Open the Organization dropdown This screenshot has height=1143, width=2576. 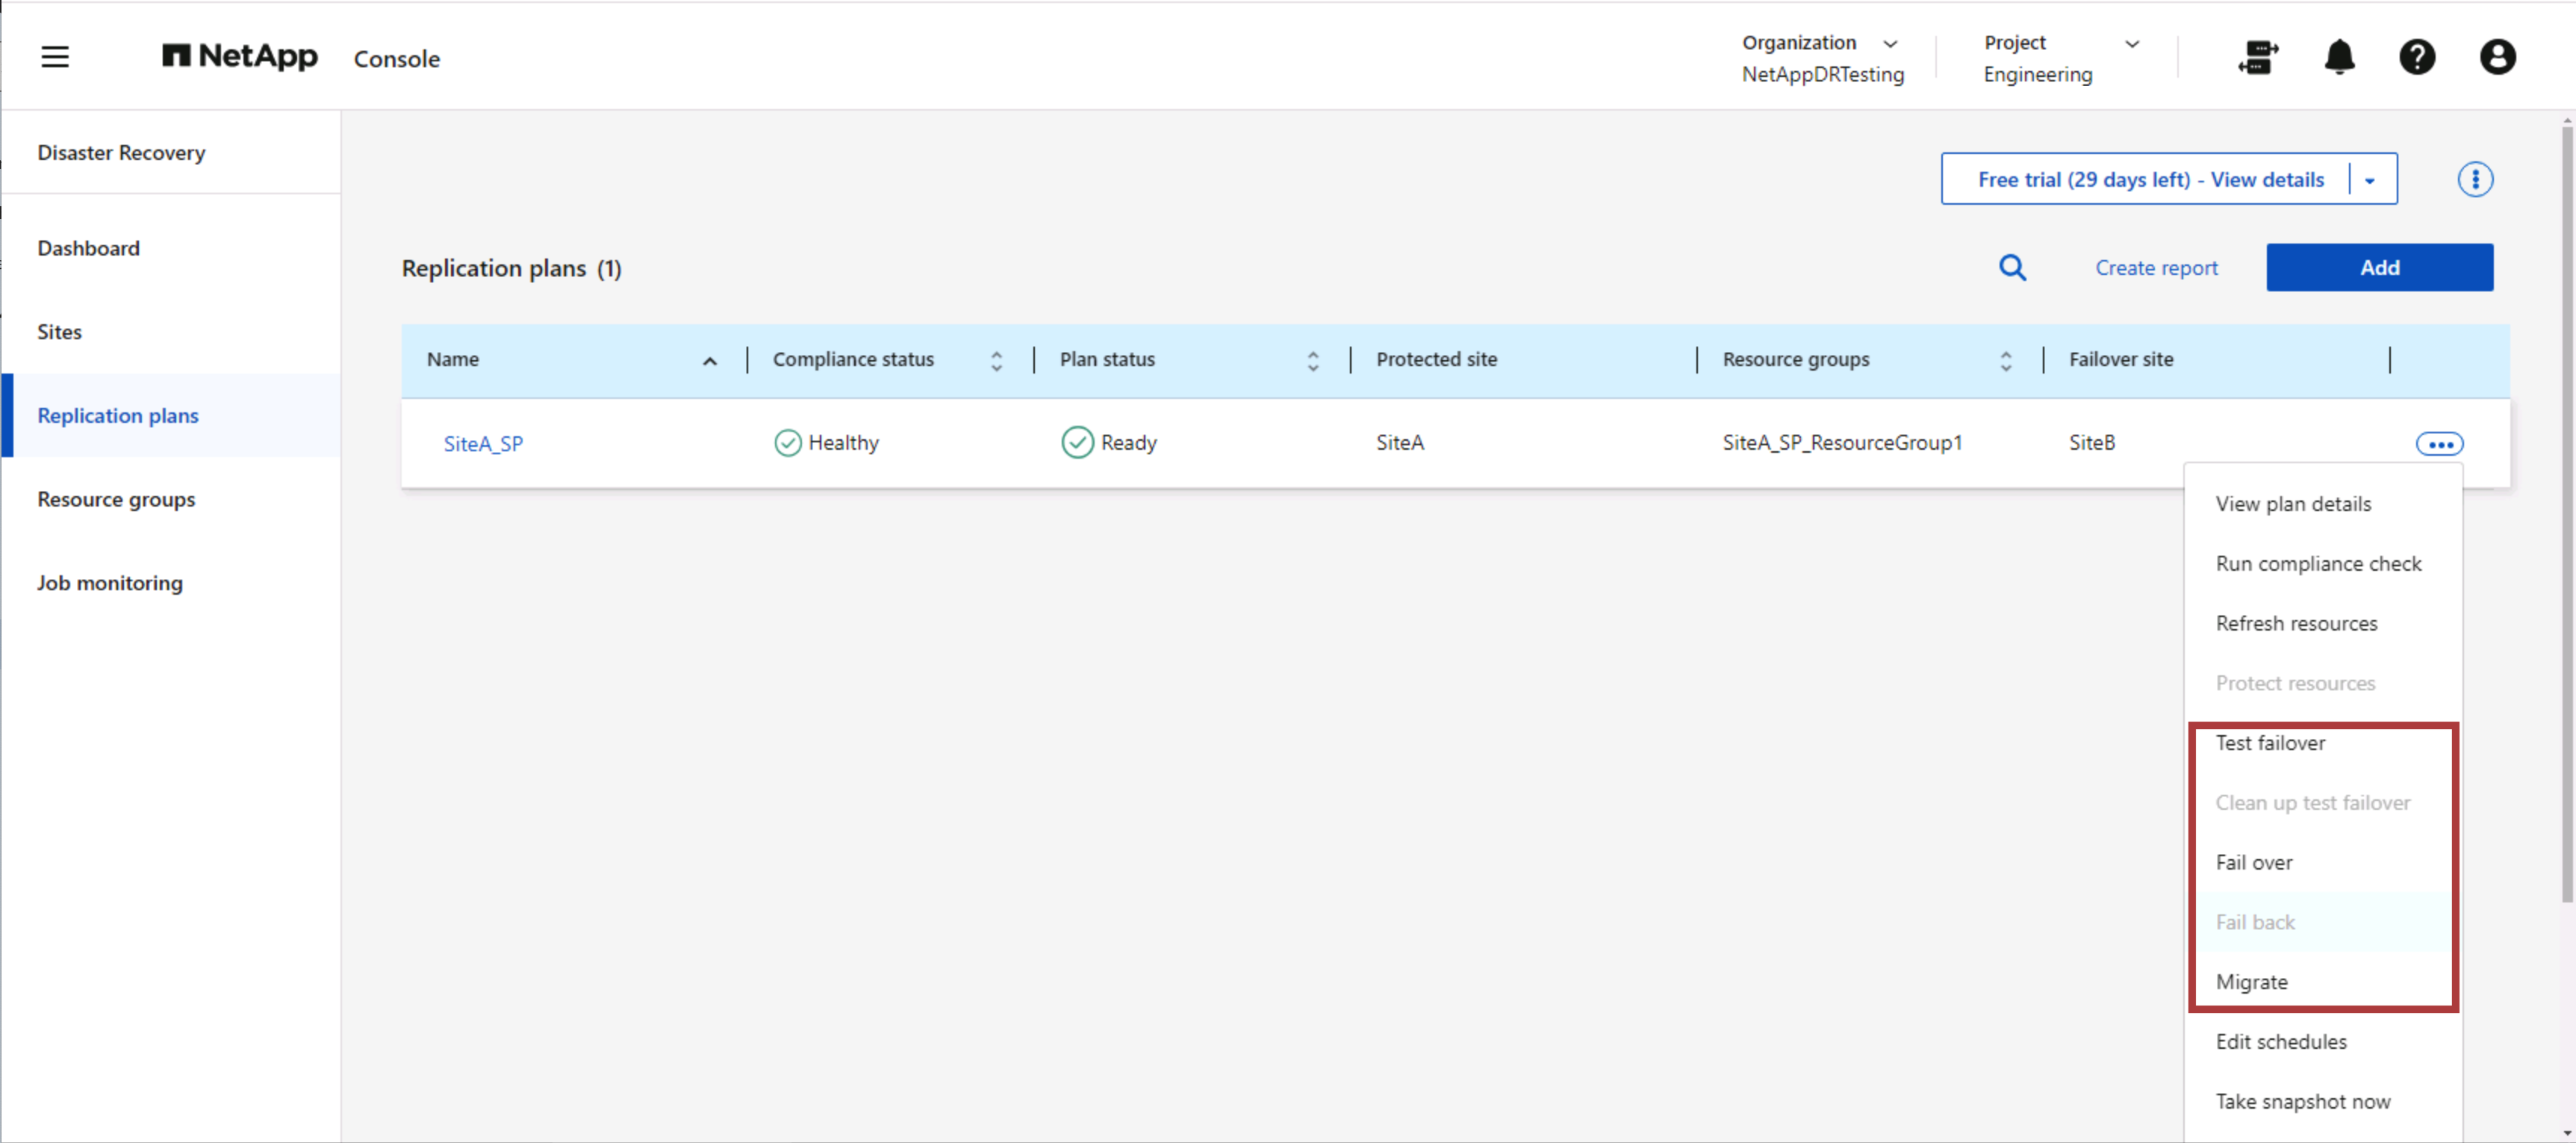click(1891, 43)
